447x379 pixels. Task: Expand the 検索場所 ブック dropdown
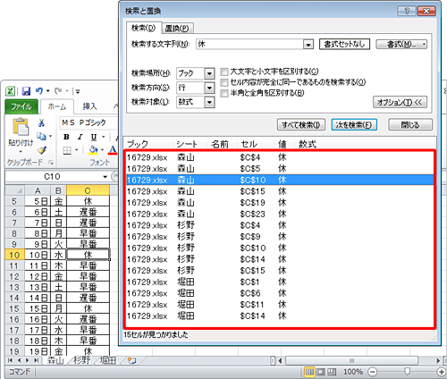coord(209,73)
